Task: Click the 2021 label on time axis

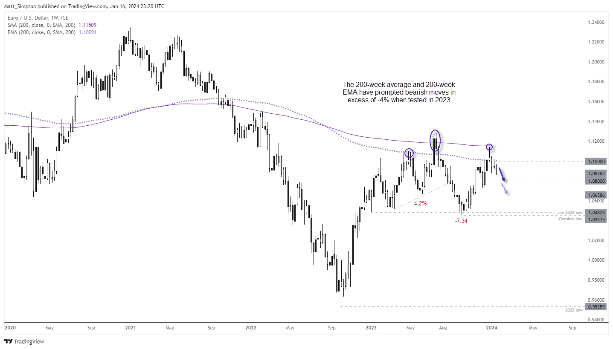Action: (x=131, y=328)
